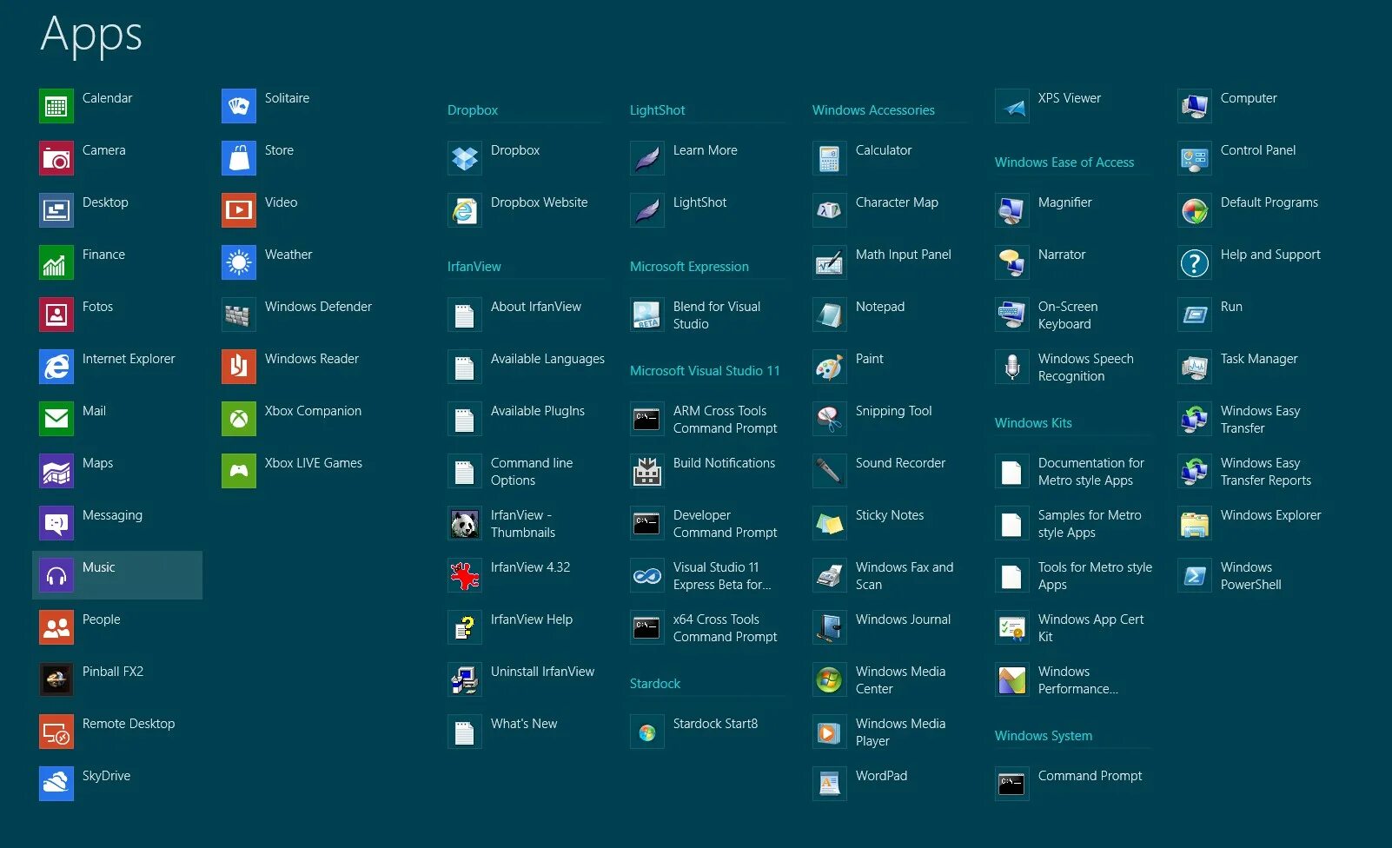Image resolution: width=1392 pixels, height=848 pixels.
Task: Open Weather using the sun icon
Action: (x=239, y=262)
